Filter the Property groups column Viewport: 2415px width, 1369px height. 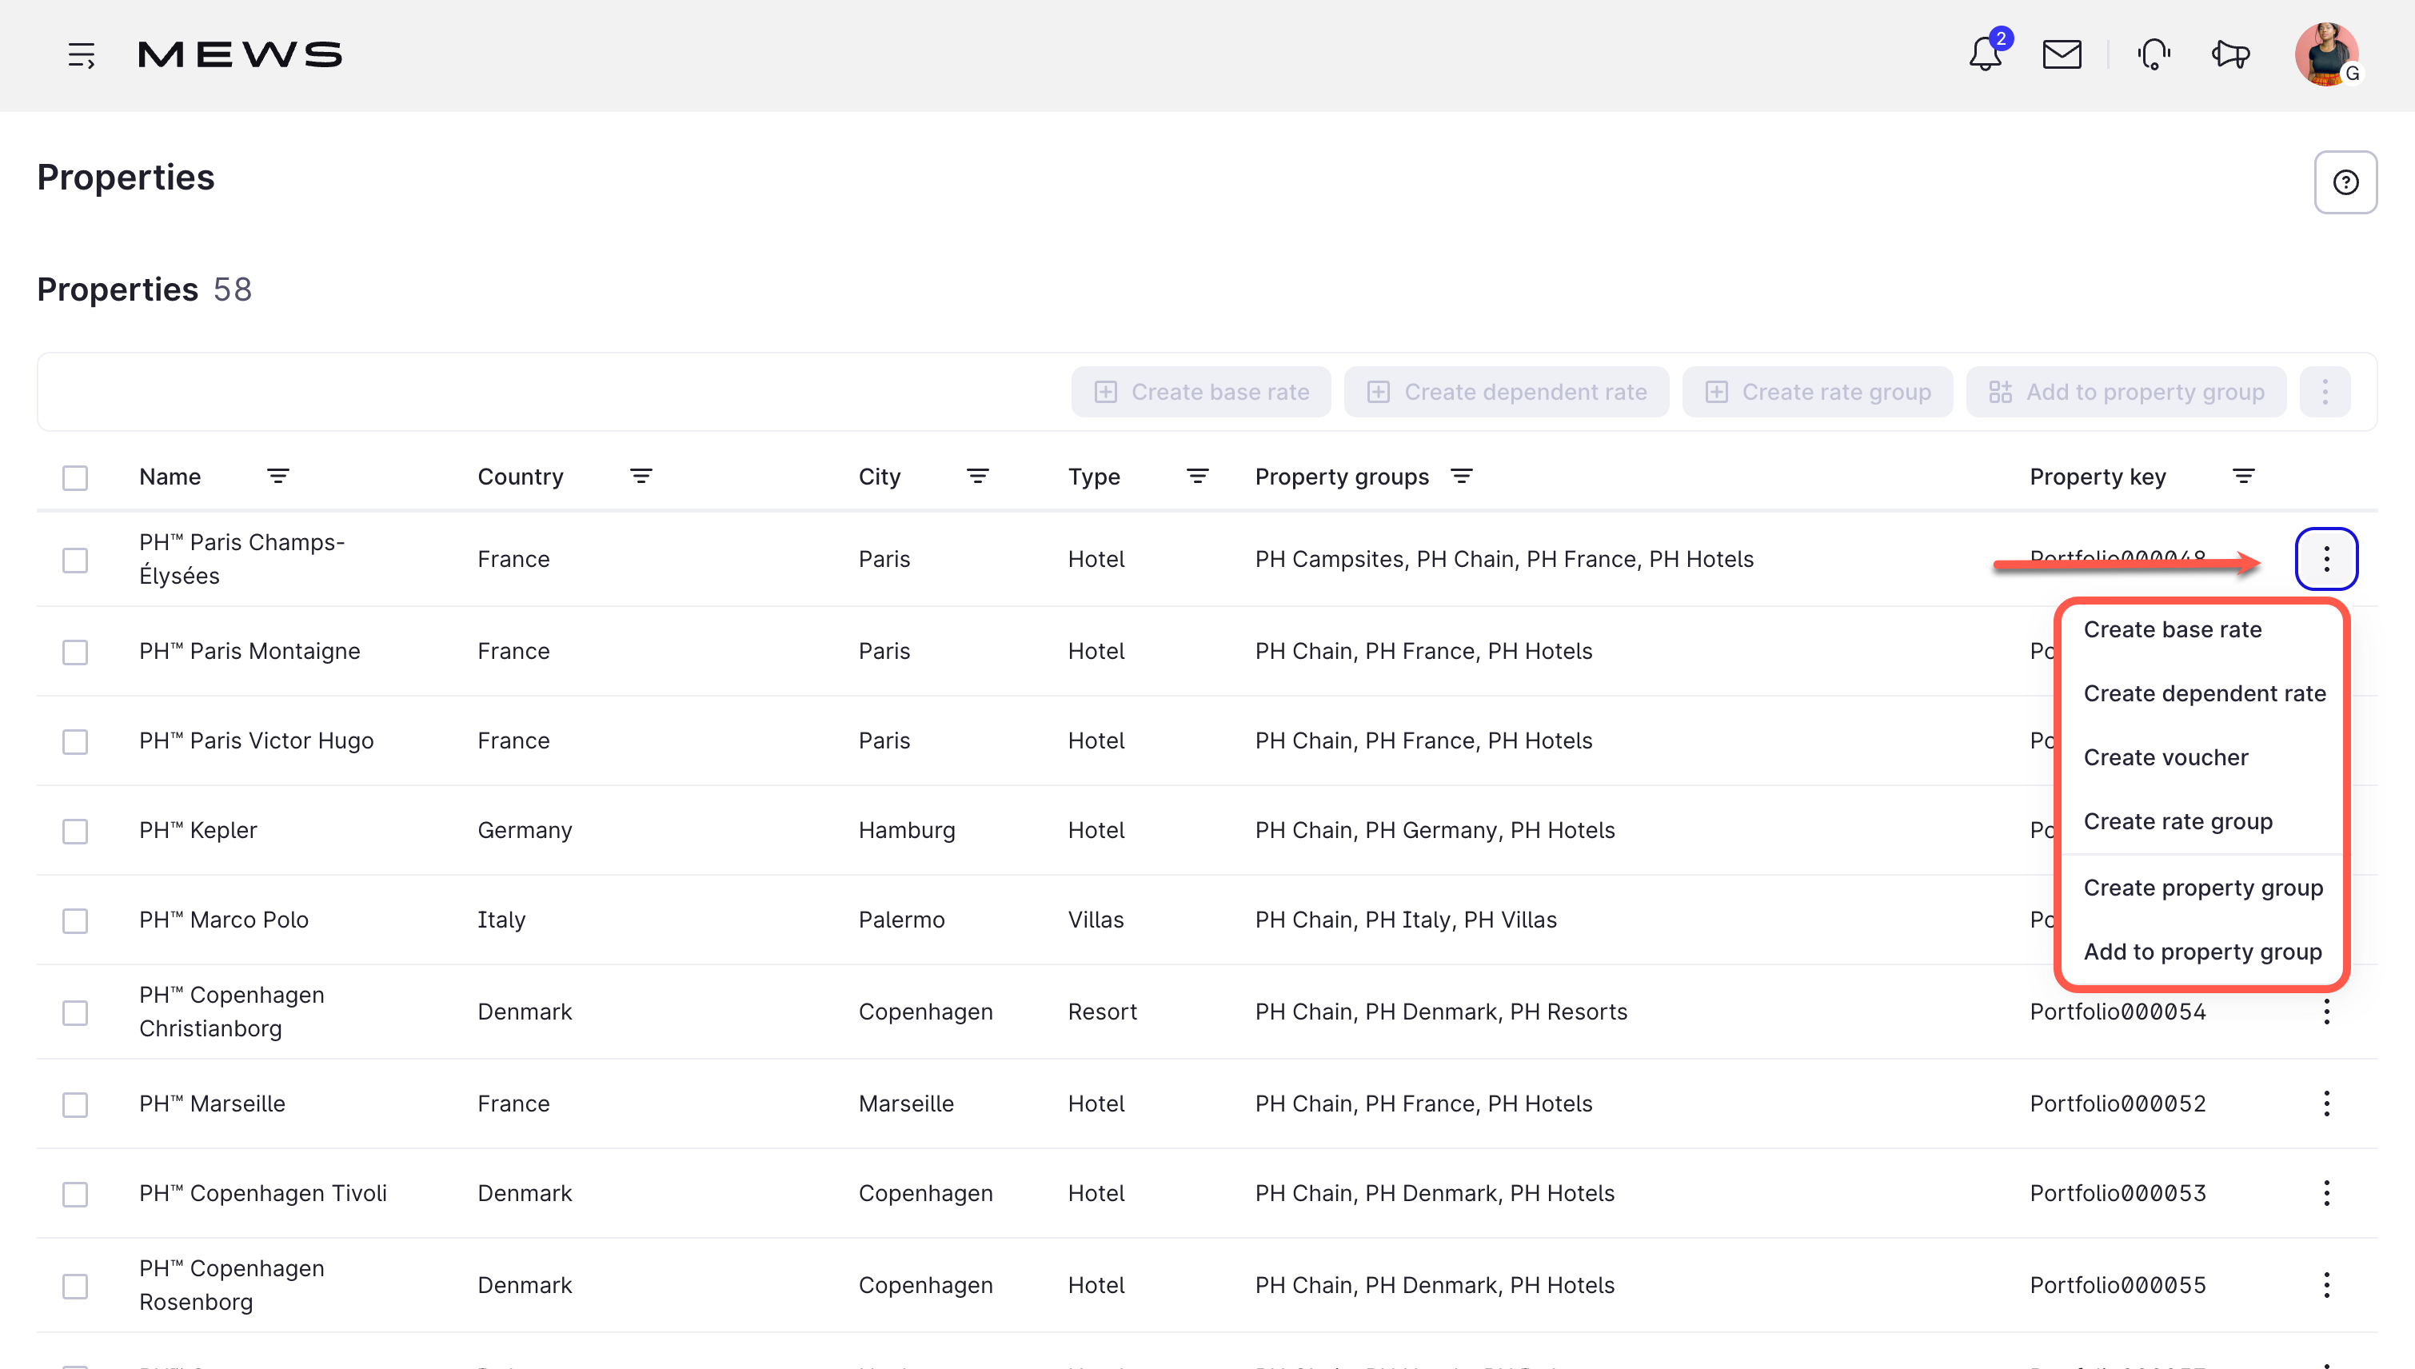(1462, 477)
